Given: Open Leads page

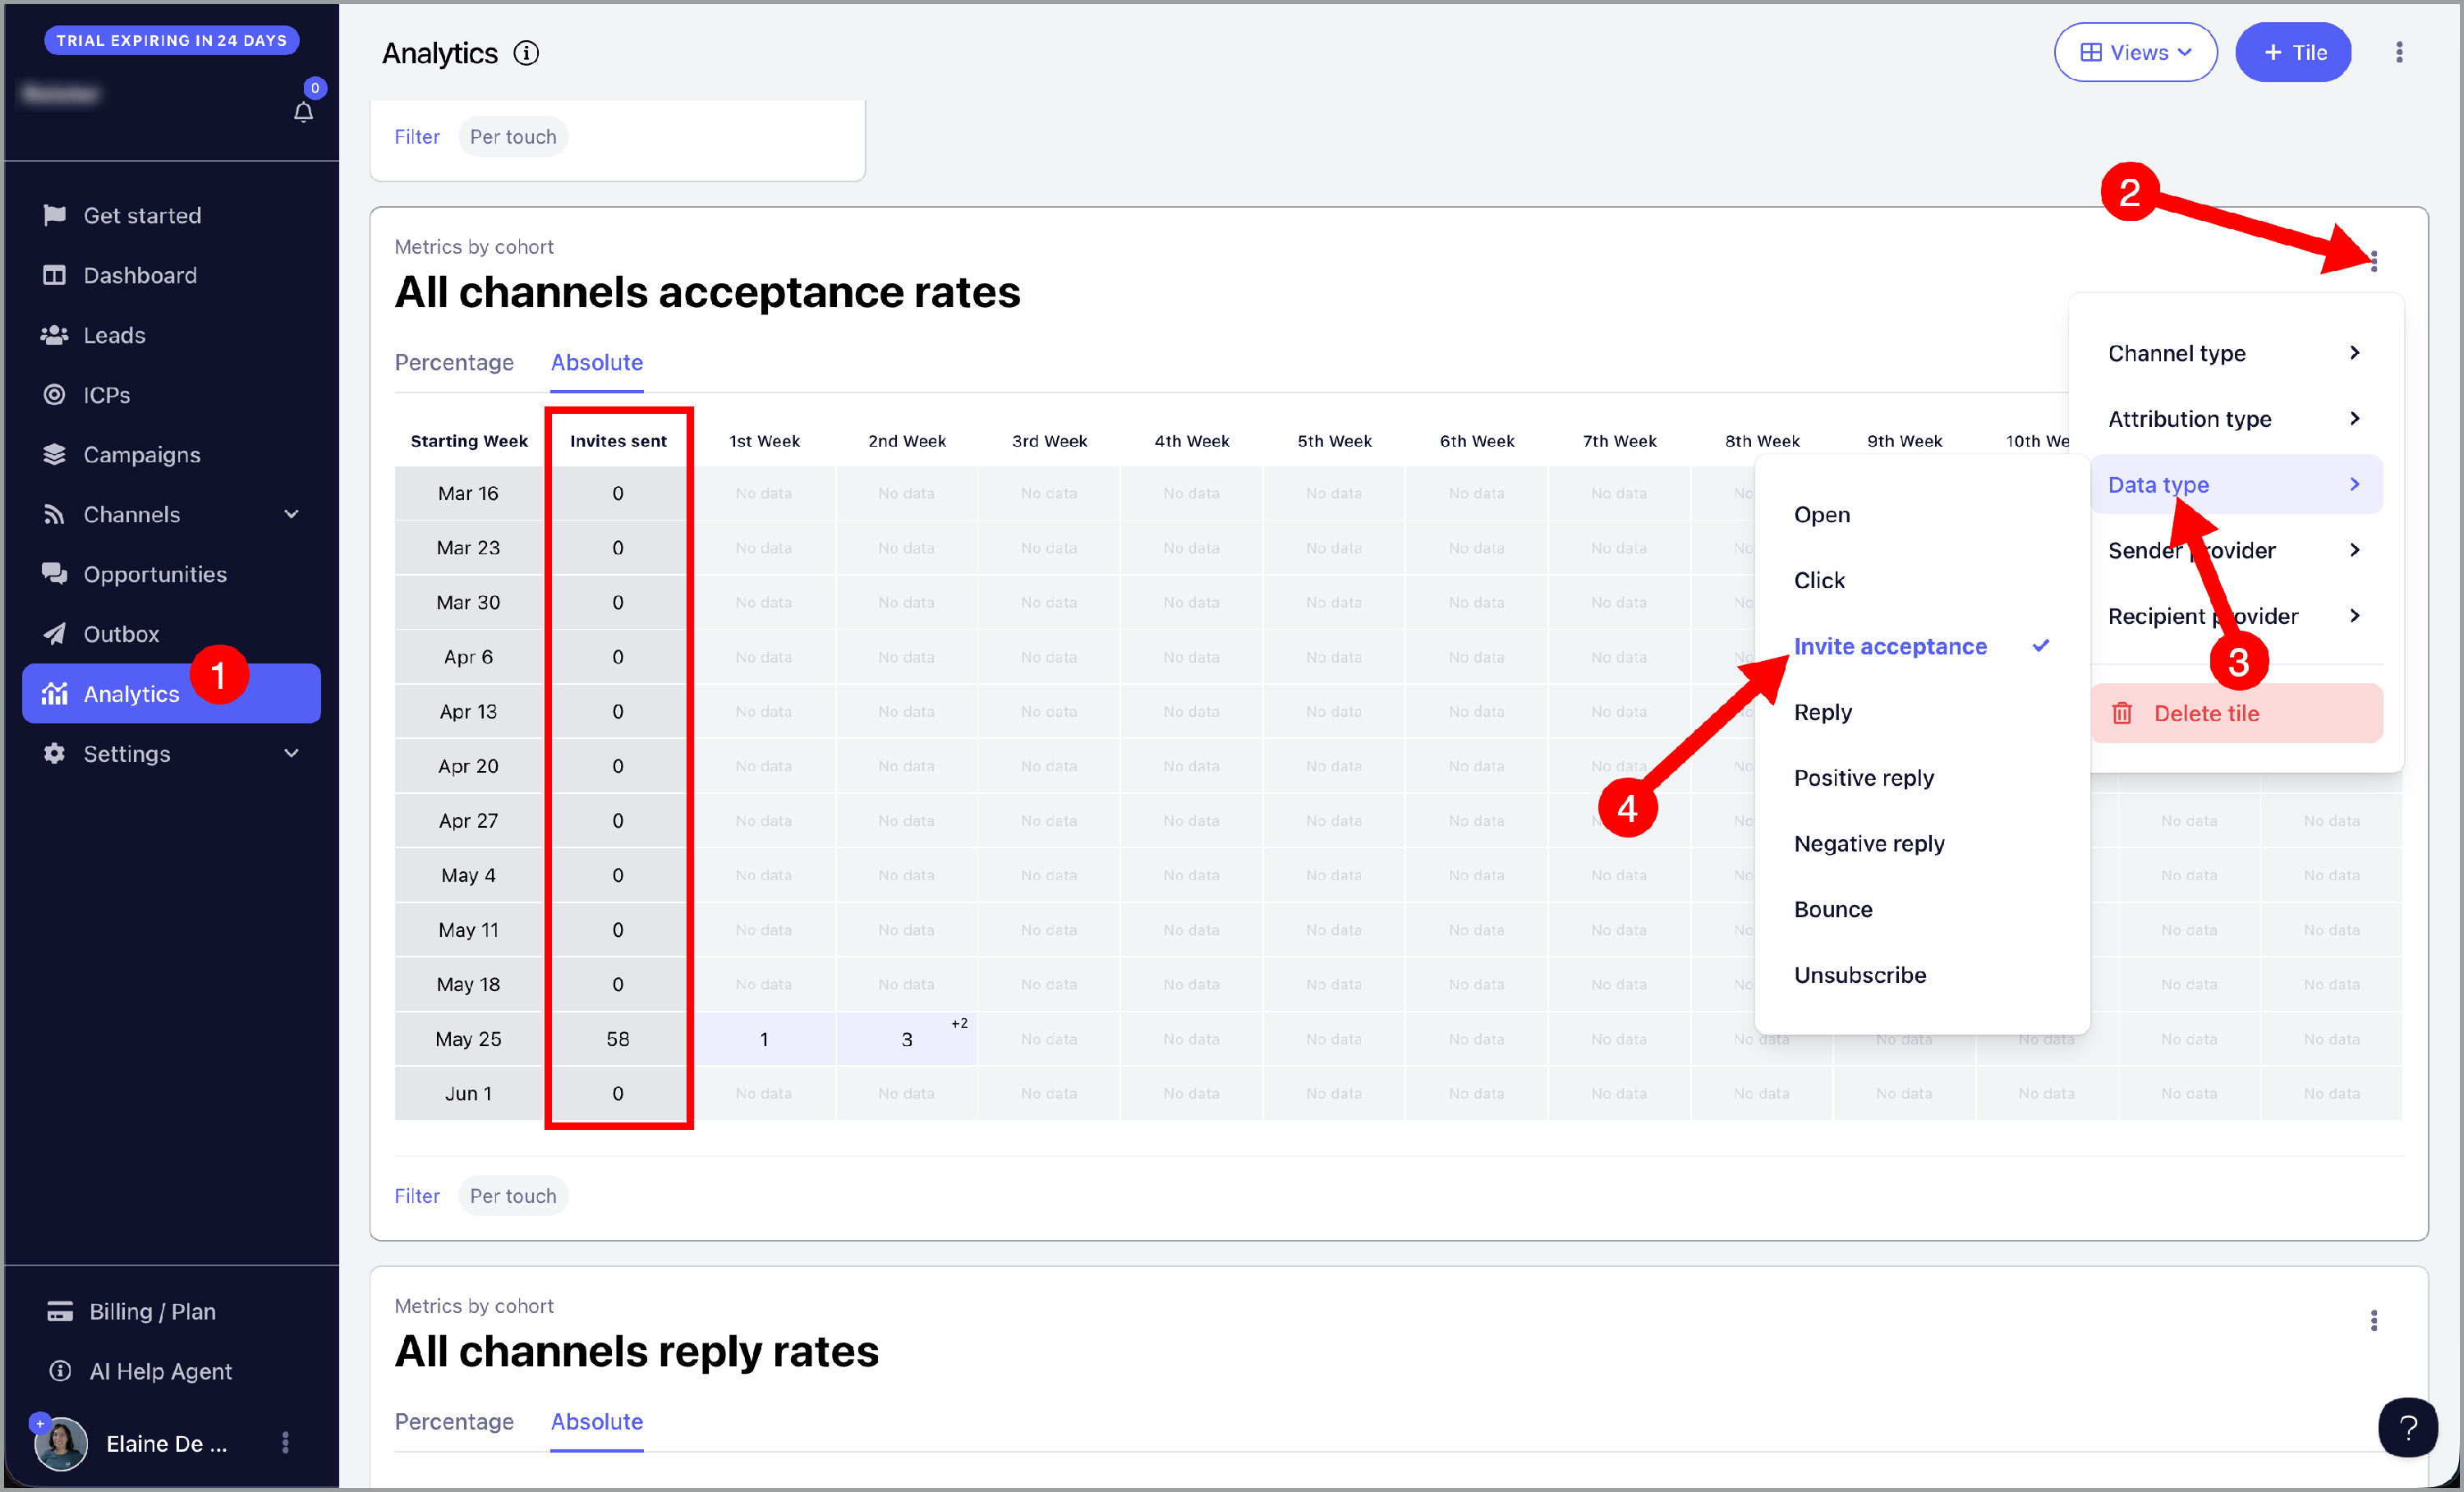Looking at the screenshot, I should (x=171, y=335).
